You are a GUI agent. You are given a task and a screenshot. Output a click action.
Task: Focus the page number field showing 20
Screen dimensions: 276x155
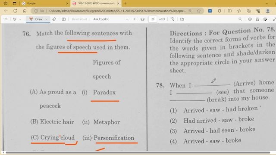pyautogui.click(x=153, y=19)
